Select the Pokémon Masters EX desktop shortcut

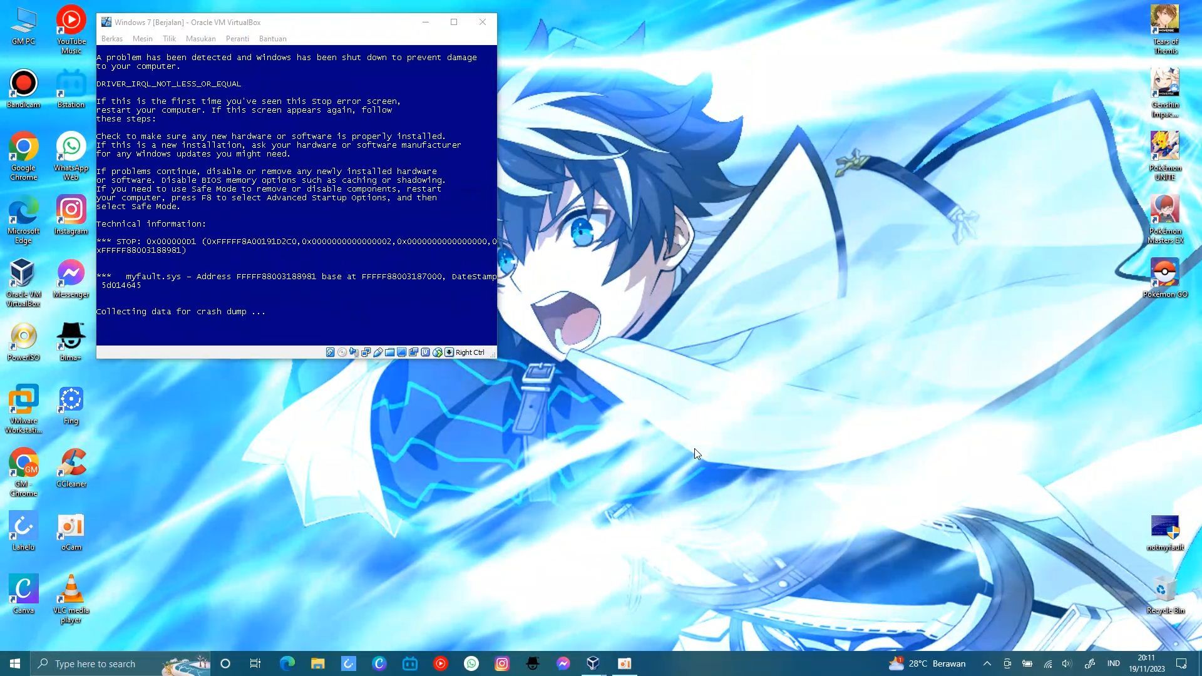point(1165,220)
